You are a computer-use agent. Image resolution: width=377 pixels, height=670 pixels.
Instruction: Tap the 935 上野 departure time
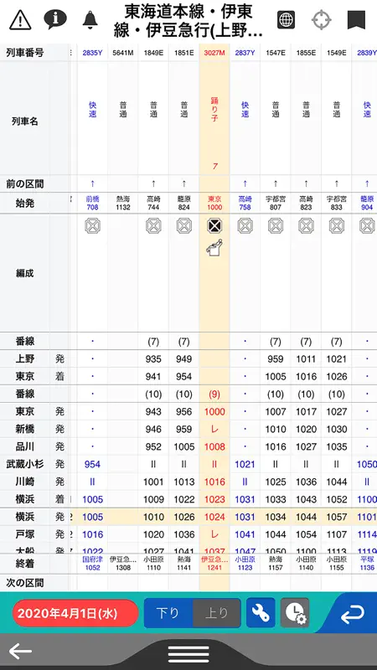pos(153,359)
